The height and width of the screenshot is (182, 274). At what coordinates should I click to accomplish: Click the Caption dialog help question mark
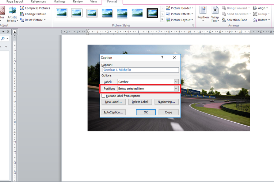(162, 58)
